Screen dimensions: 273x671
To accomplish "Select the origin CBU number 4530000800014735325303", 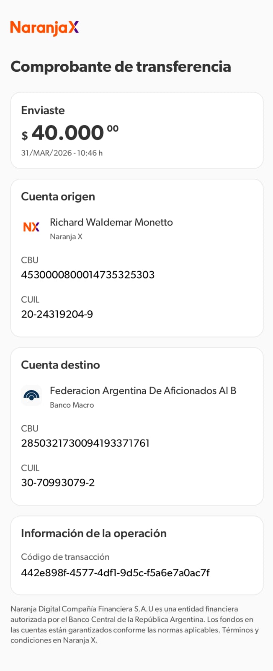I will pyautogui.click(x=88, y=275).
